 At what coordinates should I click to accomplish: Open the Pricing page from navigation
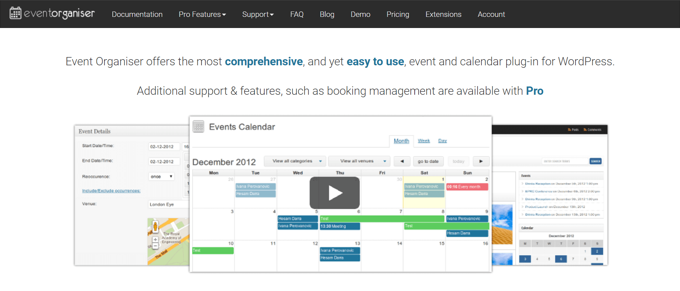pos(397,14)
